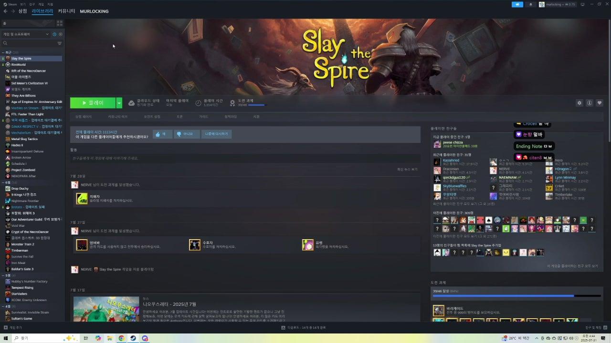Image resolution: width=611 pixels, height=343 pixels.
Task: Open advanced filter options icon
Action: click(60, 43)
